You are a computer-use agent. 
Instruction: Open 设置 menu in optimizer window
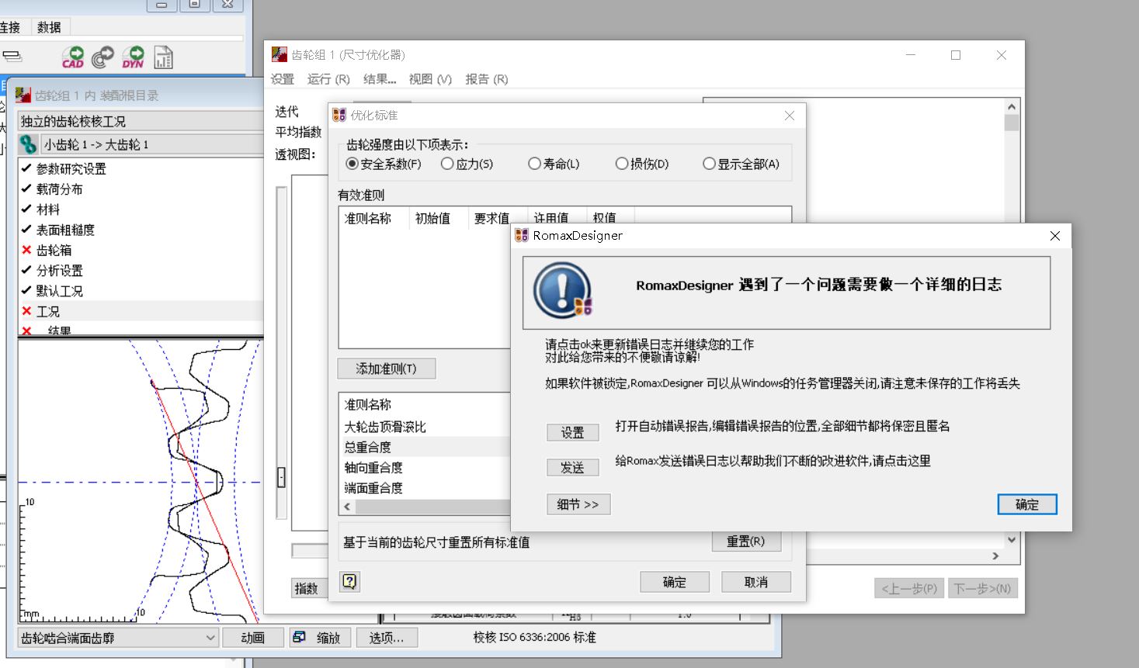click(283, 79)
